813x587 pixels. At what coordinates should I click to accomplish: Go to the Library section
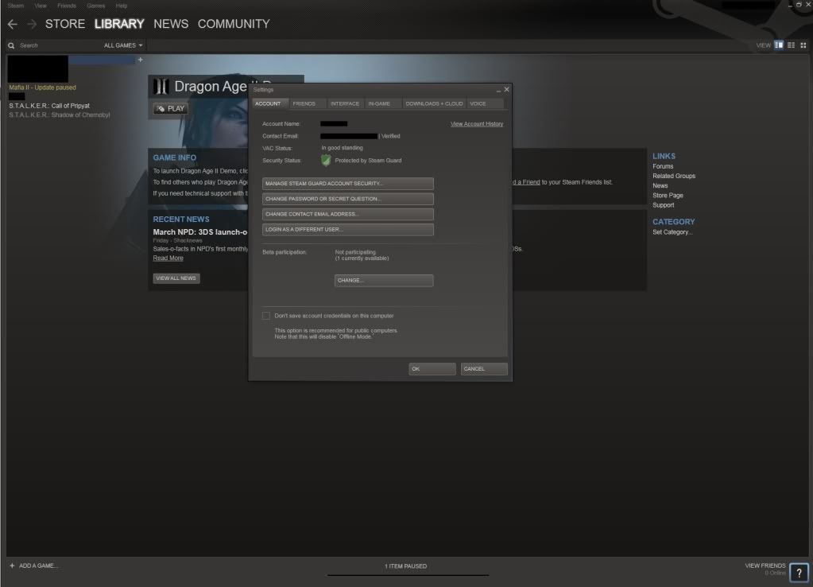coord(119,24)
